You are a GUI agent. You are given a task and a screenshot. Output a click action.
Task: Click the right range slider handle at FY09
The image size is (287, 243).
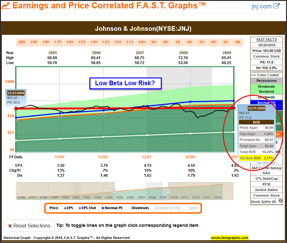[x=168, y=191]
